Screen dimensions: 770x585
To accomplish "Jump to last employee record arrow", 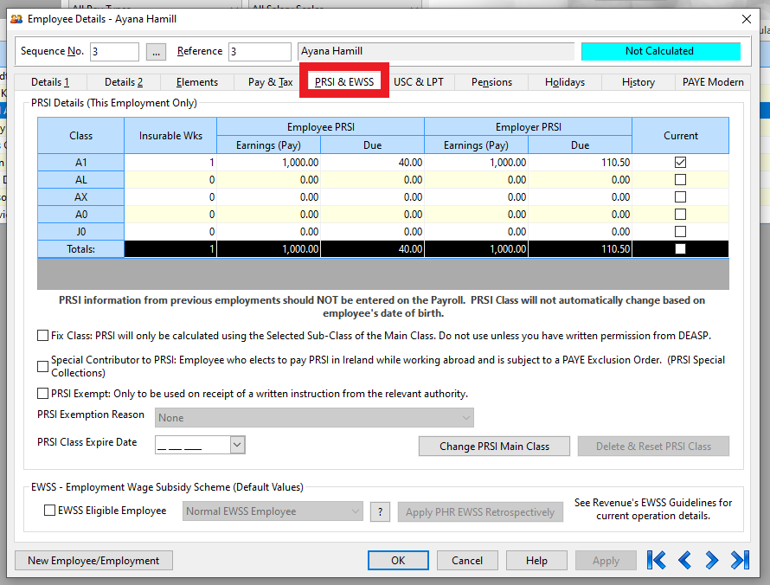I will [x=740, y=560].
